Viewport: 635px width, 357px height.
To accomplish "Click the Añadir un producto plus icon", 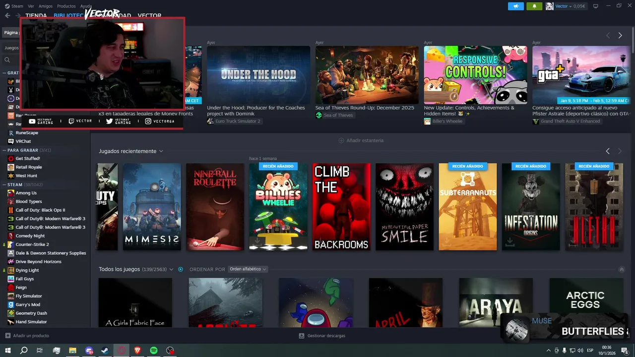I will point(7,336).
